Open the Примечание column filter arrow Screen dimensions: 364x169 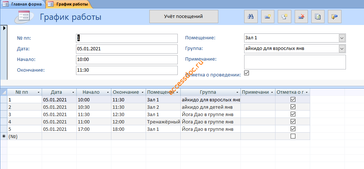272,92
